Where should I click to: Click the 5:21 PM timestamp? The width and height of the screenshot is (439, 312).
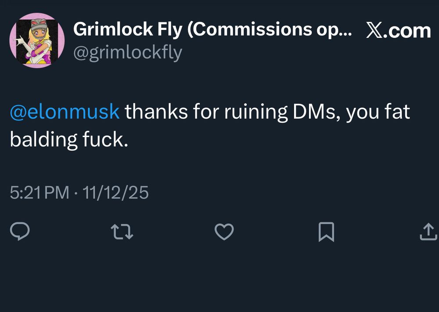coord(40,192)
